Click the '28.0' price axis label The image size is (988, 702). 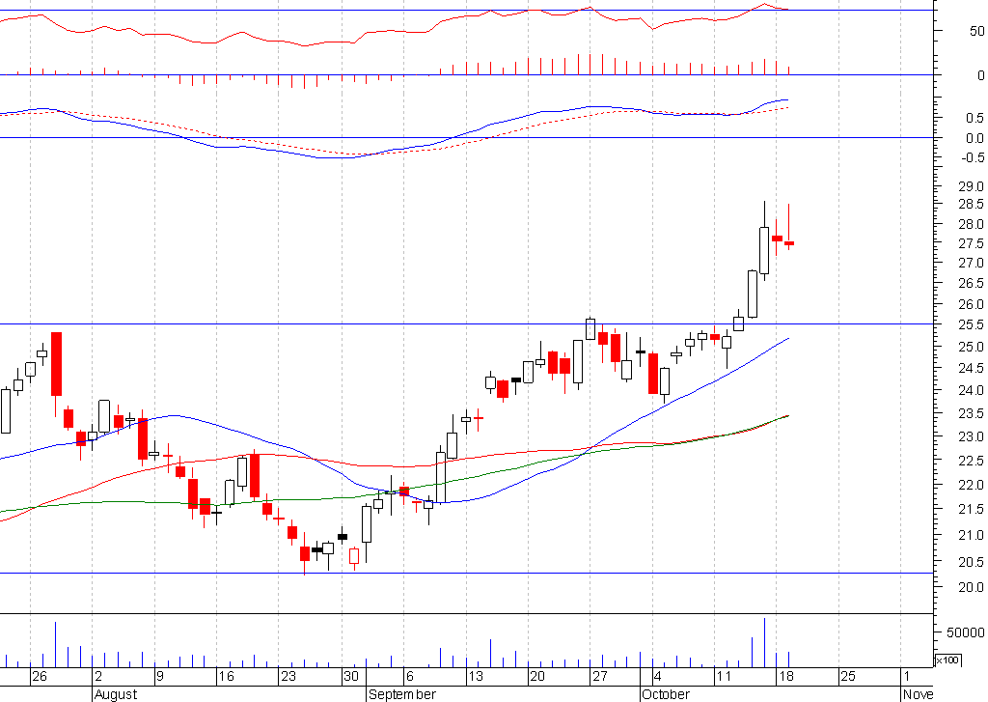click(x=971, y=225)
